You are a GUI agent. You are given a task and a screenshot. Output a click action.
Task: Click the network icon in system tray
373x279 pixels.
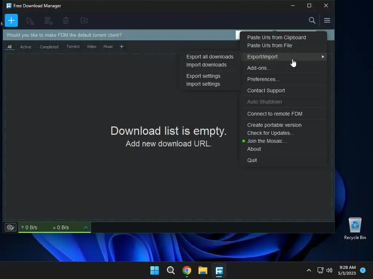(x=320, y=270)
